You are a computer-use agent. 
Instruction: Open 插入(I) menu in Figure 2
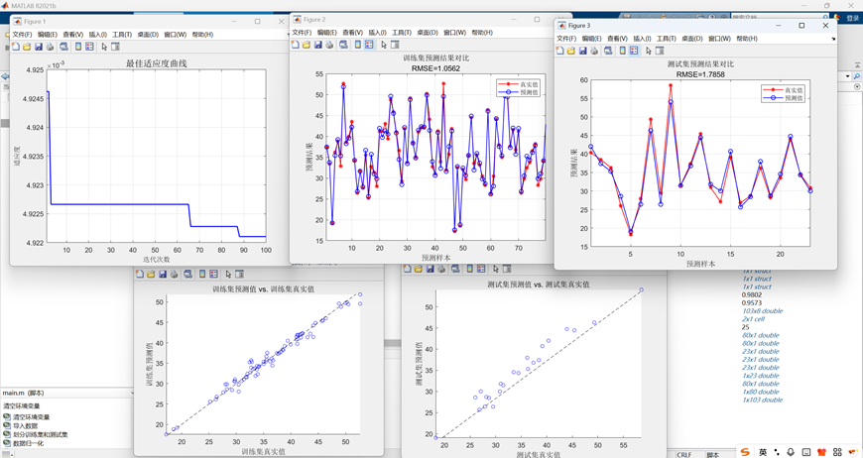pyautogui.click(x=377, y=33)
